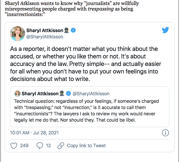Click verified badge in quoted tweet
Viewport: 183px width, 162px height.
click(x=68, y=94)
